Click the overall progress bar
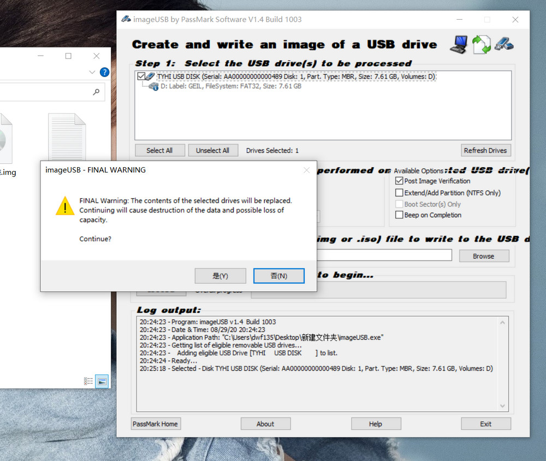546x461 pixels. tap(378, 290)
